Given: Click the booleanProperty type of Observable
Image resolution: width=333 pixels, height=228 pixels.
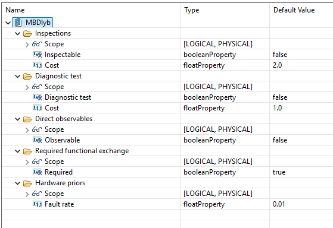Looking at the screenshot, I should tap(210, 140).
